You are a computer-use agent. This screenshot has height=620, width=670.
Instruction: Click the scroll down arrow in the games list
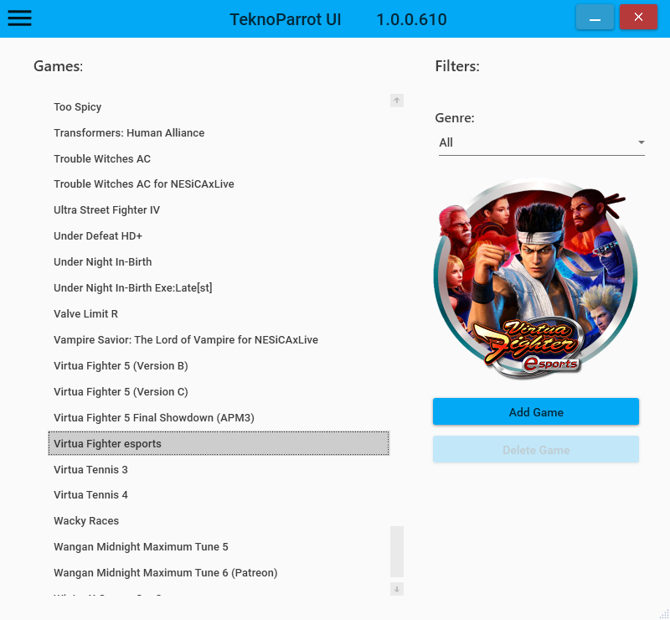click(396, 589)
